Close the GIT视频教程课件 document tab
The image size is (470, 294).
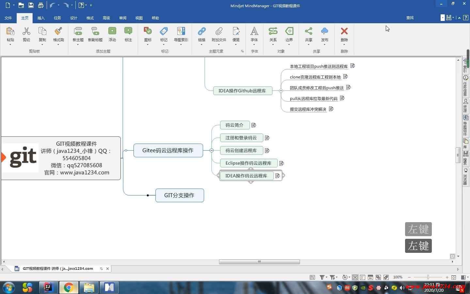tap(107, 269)
